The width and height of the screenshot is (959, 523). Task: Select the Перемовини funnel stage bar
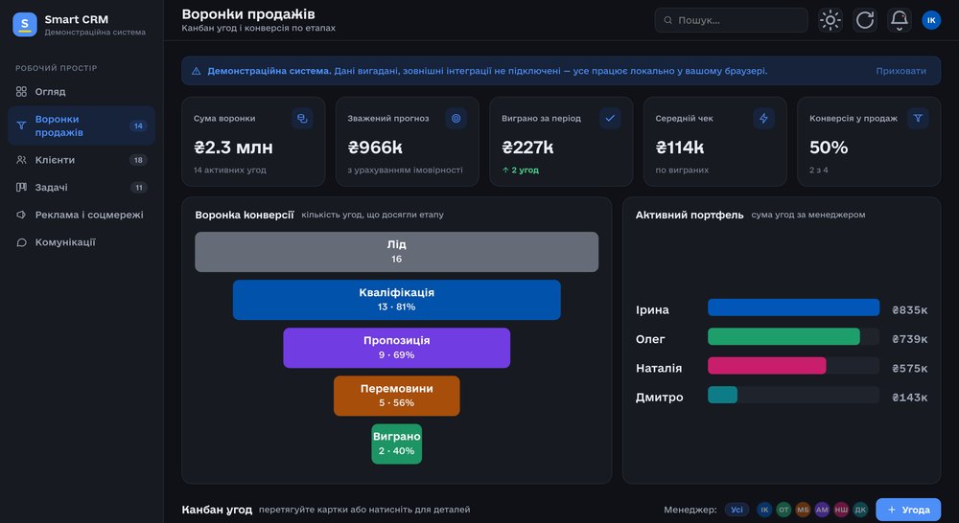click(396, 396)
